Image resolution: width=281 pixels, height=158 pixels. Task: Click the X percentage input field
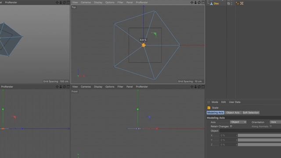[227, 136]
